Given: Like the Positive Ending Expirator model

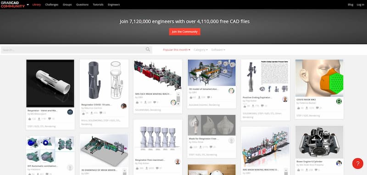Looking at the screenshot, I should tap(245, 106).
